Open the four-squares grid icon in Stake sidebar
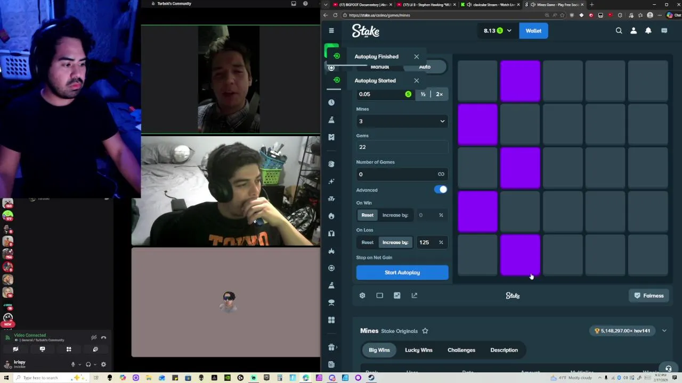Screen dimensions: 682x383 pos(331,320)
